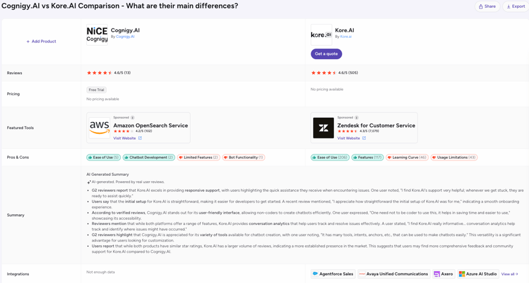Click external link icon beside Zendesk Visit Website
The image size is (529, 283).
click(364, 138)
